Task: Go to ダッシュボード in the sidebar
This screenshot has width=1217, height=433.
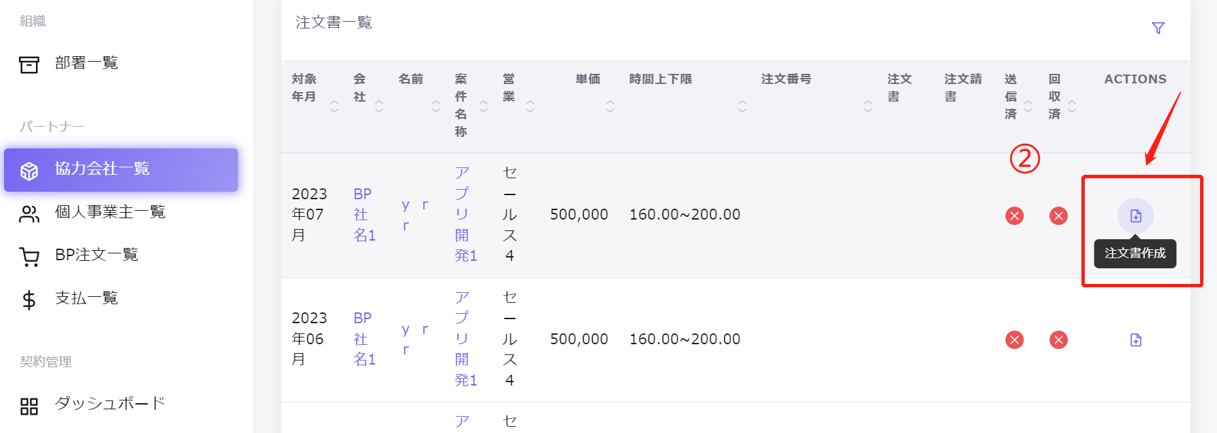Action: point(110,404)
